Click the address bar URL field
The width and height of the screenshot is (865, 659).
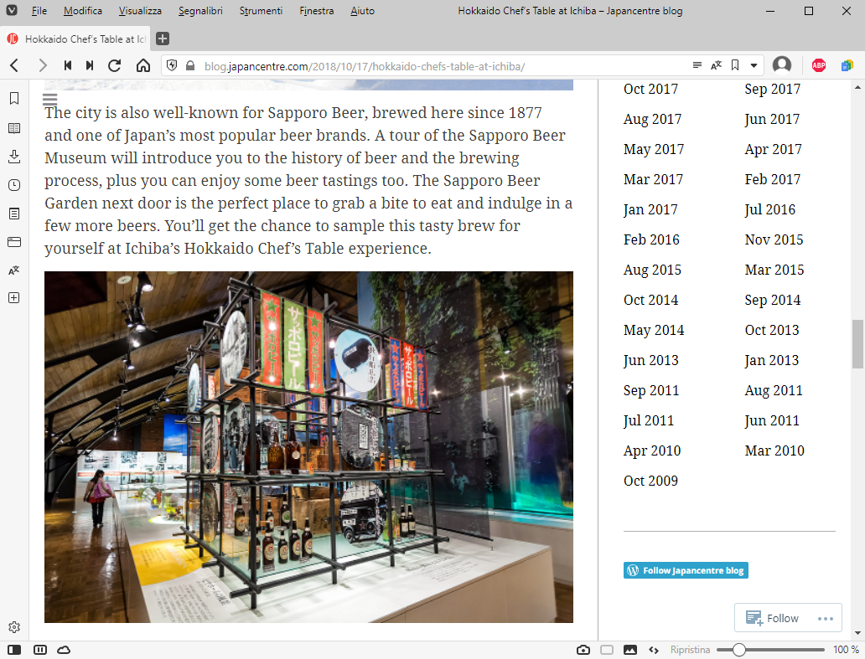tap(442, 66)
